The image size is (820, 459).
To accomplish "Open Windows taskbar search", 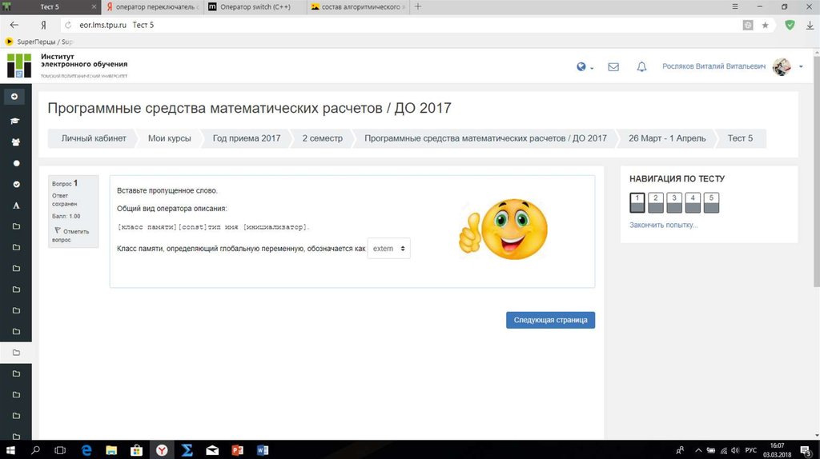I will (x=35, y=449).
